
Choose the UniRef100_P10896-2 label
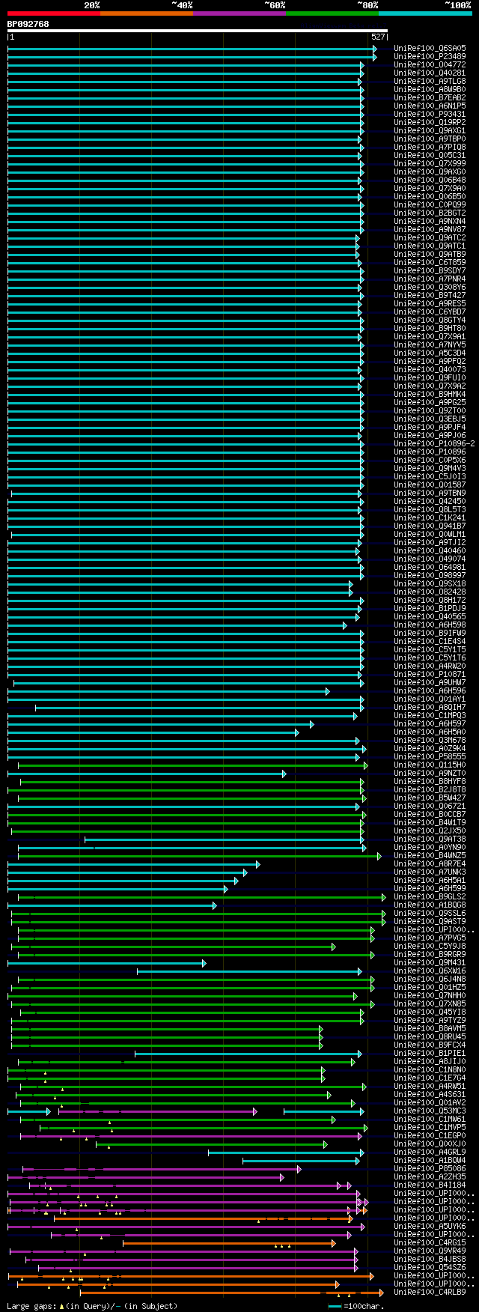coord(434,444)
